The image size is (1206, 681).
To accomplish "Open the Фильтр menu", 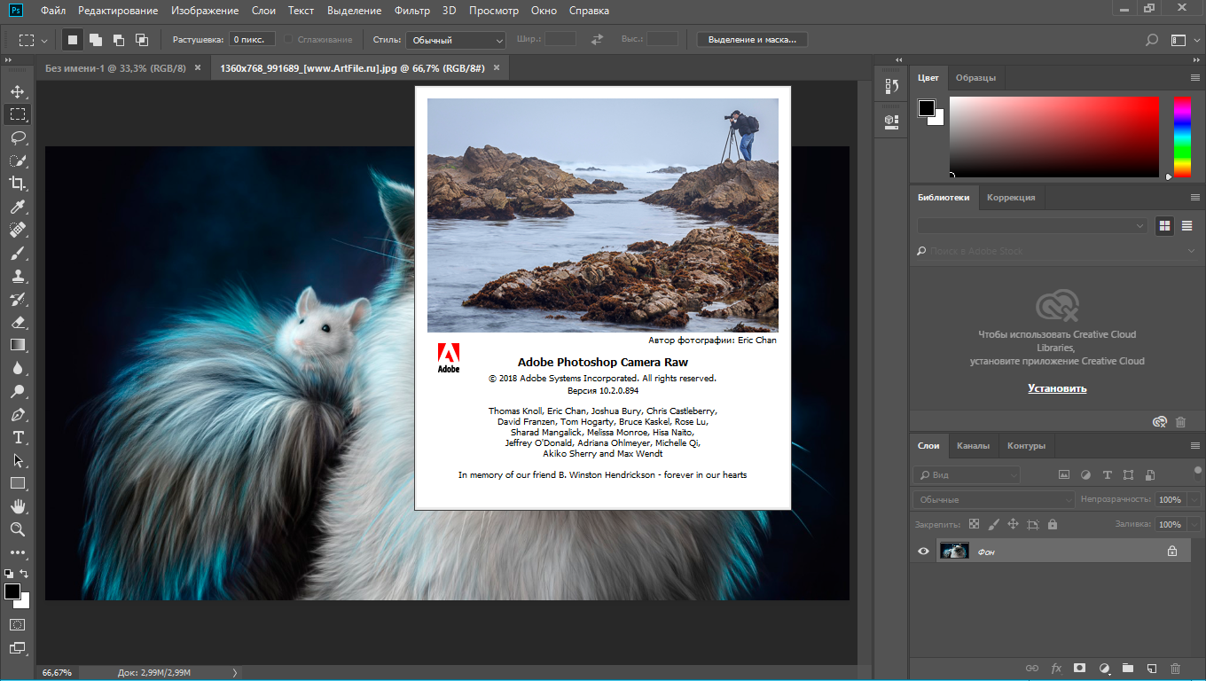I will pos(411,11).
